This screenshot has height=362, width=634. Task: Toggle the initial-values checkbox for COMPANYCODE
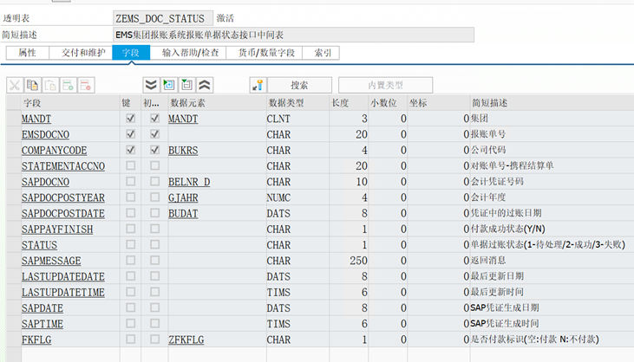tap(154, 150)
